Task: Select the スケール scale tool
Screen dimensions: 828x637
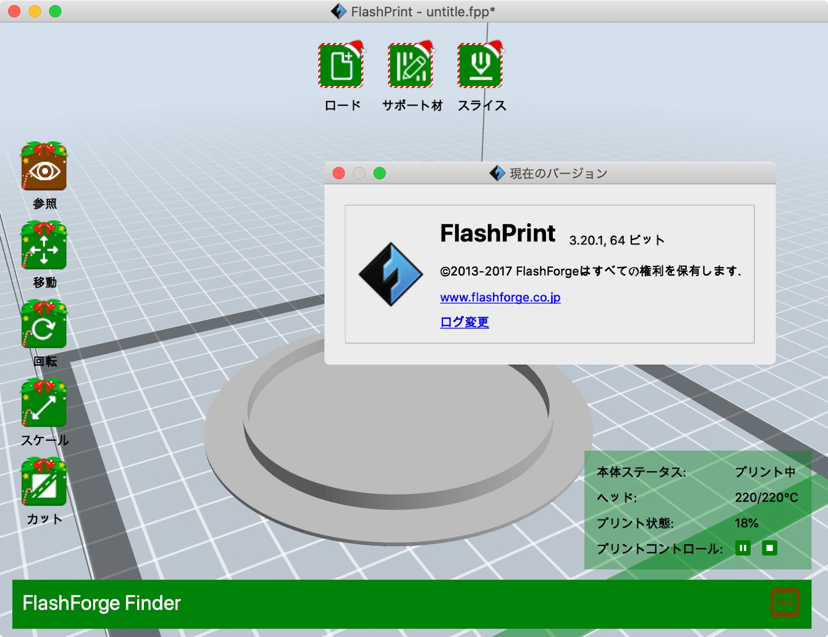Action: point(44,403)
